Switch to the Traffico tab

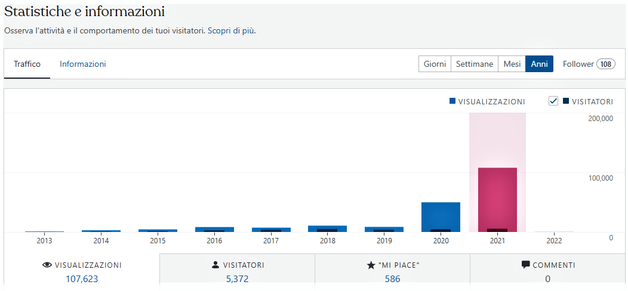coord(27,64)
